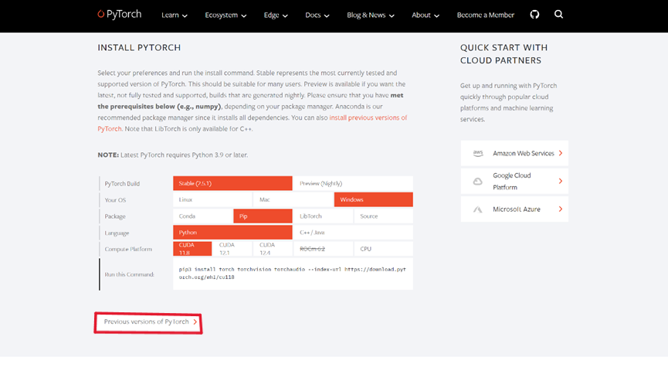Open the GitHub icon in navbar

(534, 15)
